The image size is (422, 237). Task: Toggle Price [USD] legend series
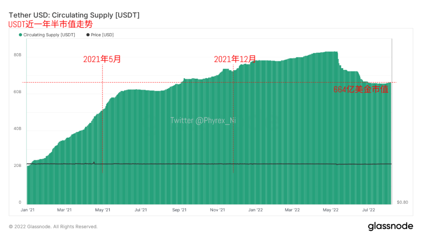pos(102,35)
